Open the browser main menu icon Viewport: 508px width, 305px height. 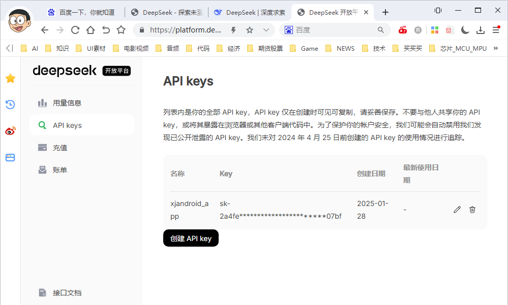click(496, 30)
